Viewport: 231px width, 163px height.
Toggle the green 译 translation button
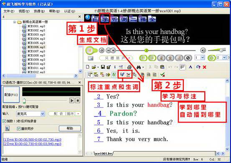(152, 58)
